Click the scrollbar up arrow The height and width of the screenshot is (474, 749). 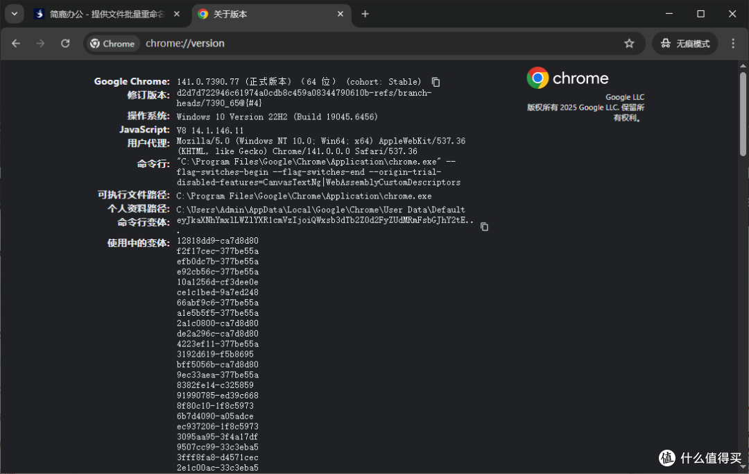coord(743,66)
